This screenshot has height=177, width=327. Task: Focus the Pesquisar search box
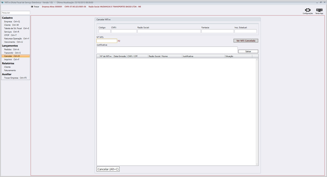pyautogui.click(x=16, y=13)
